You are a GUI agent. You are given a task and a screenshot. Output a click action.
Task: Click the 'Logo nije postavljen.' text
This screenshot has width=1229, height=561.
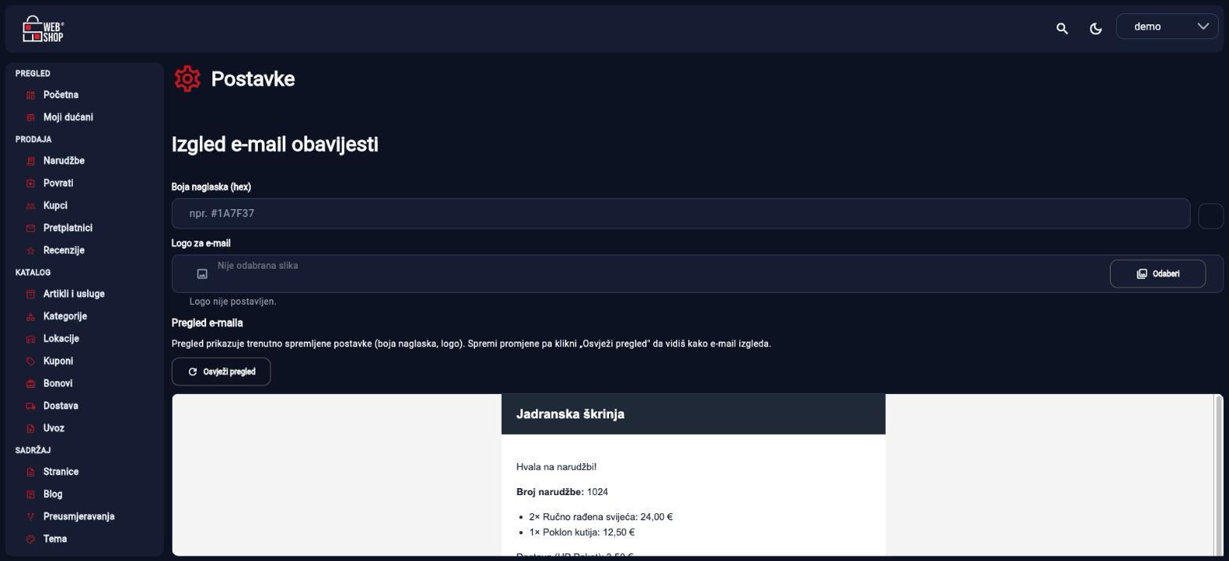[x=233, y=302]
